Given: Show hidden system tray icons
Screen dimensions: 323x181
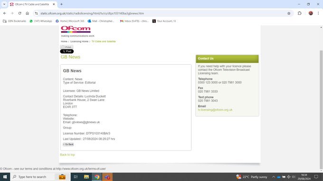Looking at the screenshot, I should [274, 177].
